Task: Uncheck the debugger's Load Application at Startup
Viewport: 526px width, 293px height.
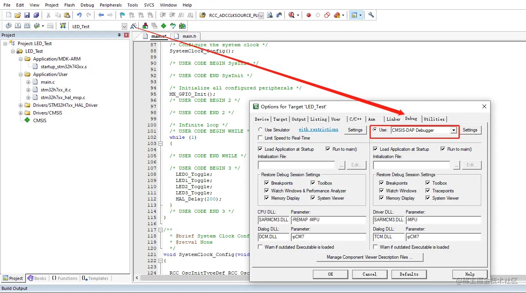Action: pos(376,149)
